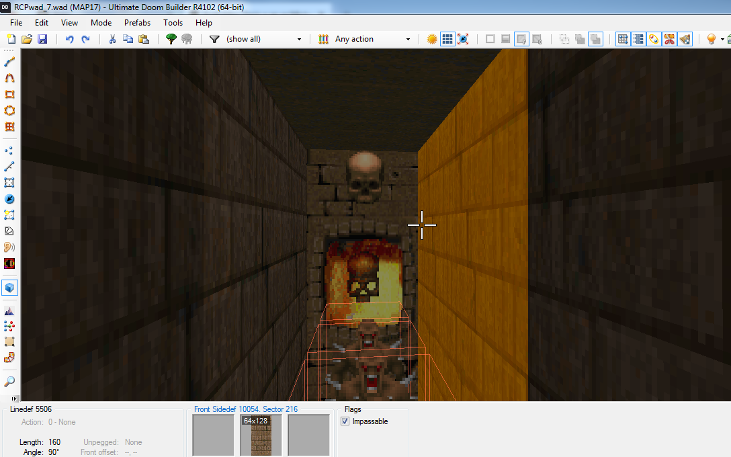Select Draw Grid mode tool
Viewport: 731px width, 457px height.
point(9,127)
